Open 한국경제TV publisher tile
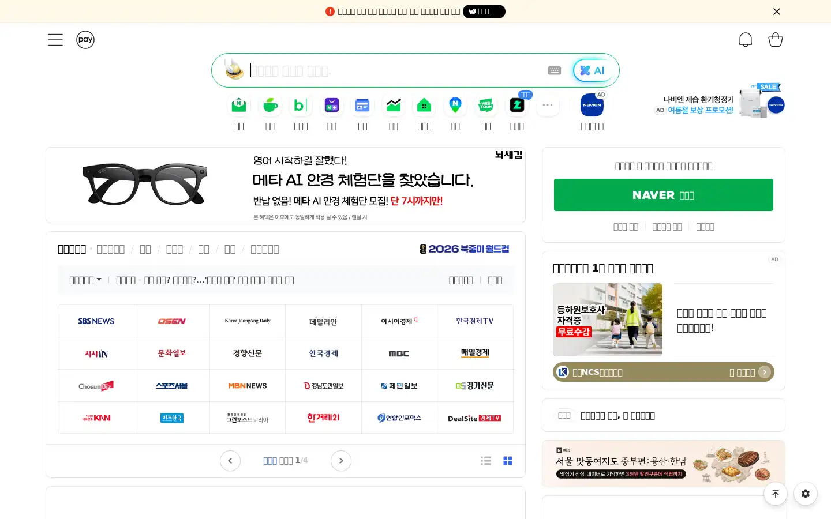This screenshot has height=519, width=831. (x=475, y=321)
